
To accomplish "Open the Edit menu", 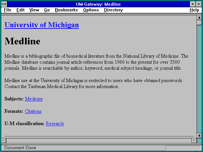I will point(20,10).
